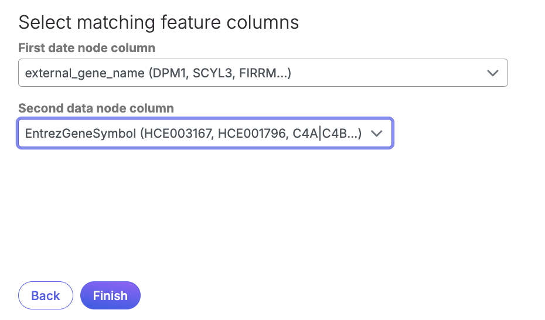Return to the previous step via Back
Viewport: 545px width, 320px height.
coord(46,295)
